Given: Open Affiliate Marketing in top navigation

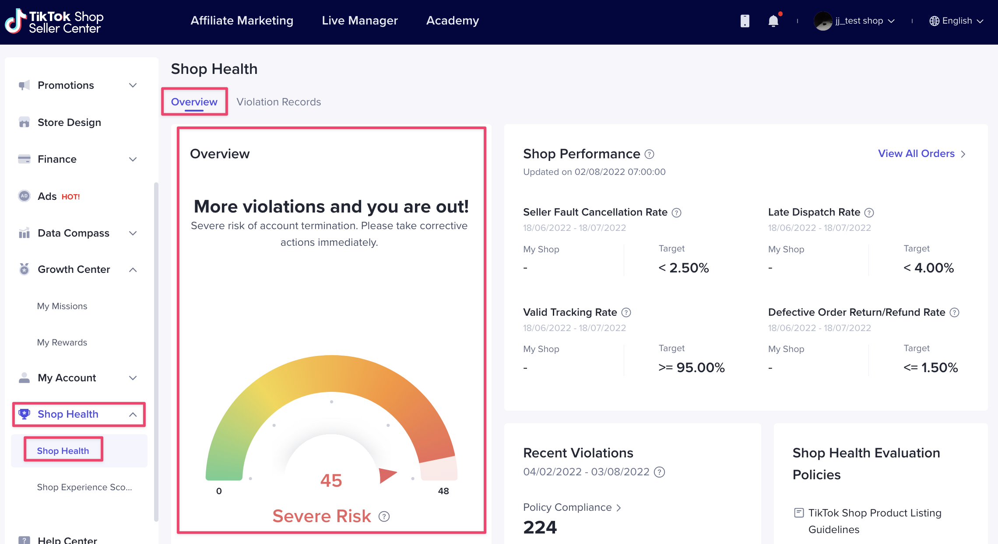Looking at the screenshot, I should coord(242,21).
